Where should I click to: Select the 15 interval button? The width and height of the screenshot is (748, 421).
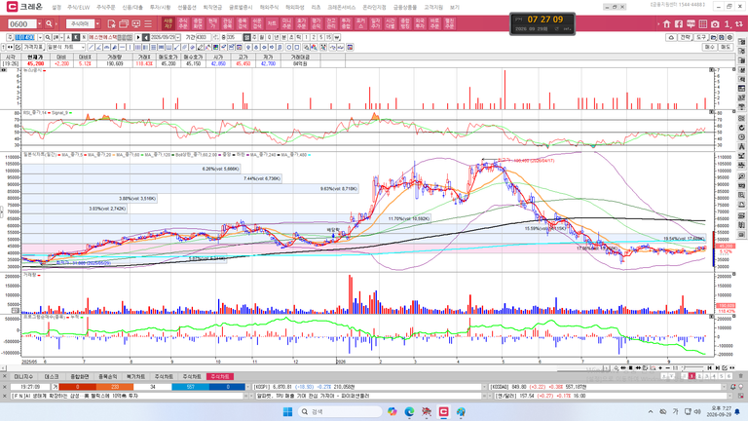329,37
